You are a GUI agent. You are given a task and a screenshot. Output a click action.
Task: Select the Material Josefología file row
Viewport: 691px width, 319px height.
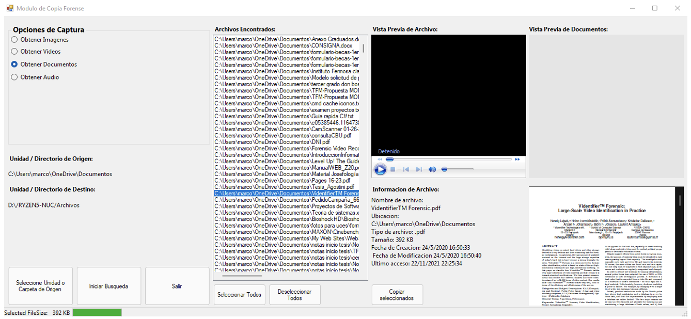click(287, 174)
